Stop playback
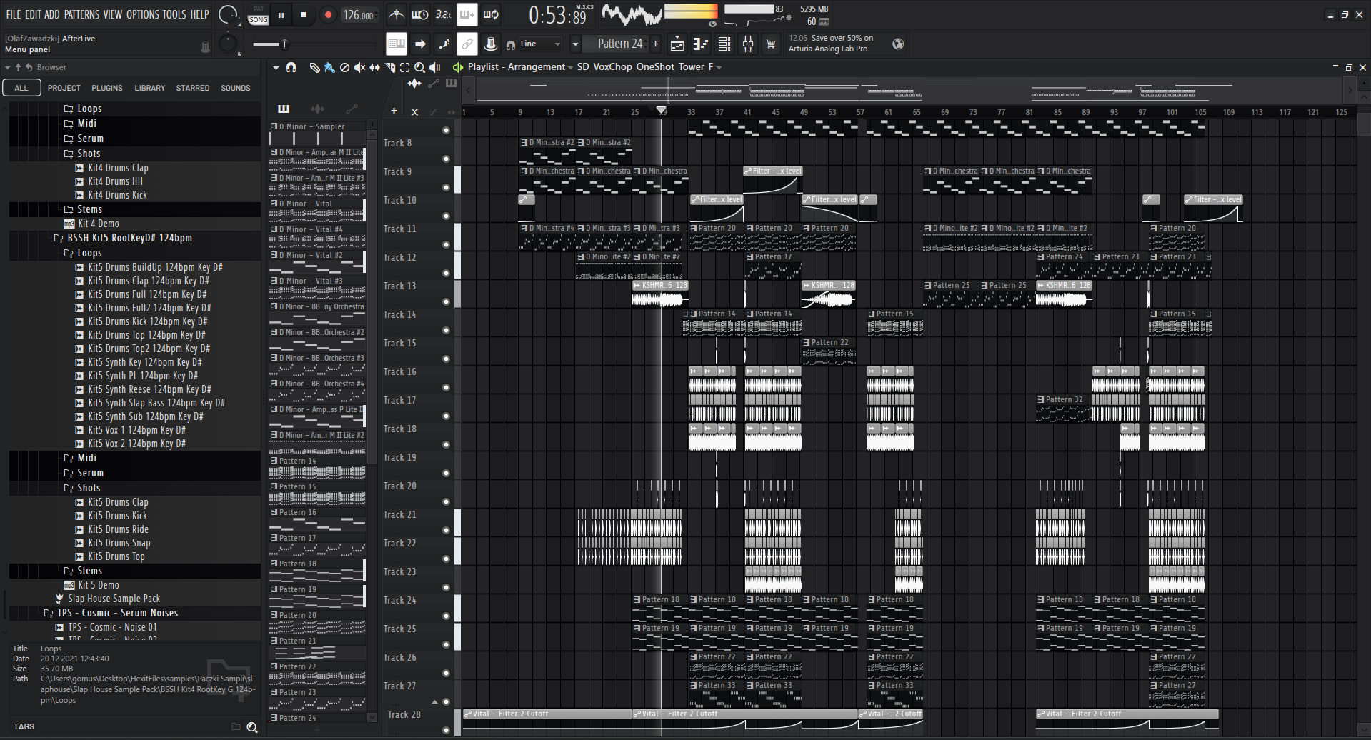The image size is (1371, 740). pyautogui.click(x=304, y=15)
